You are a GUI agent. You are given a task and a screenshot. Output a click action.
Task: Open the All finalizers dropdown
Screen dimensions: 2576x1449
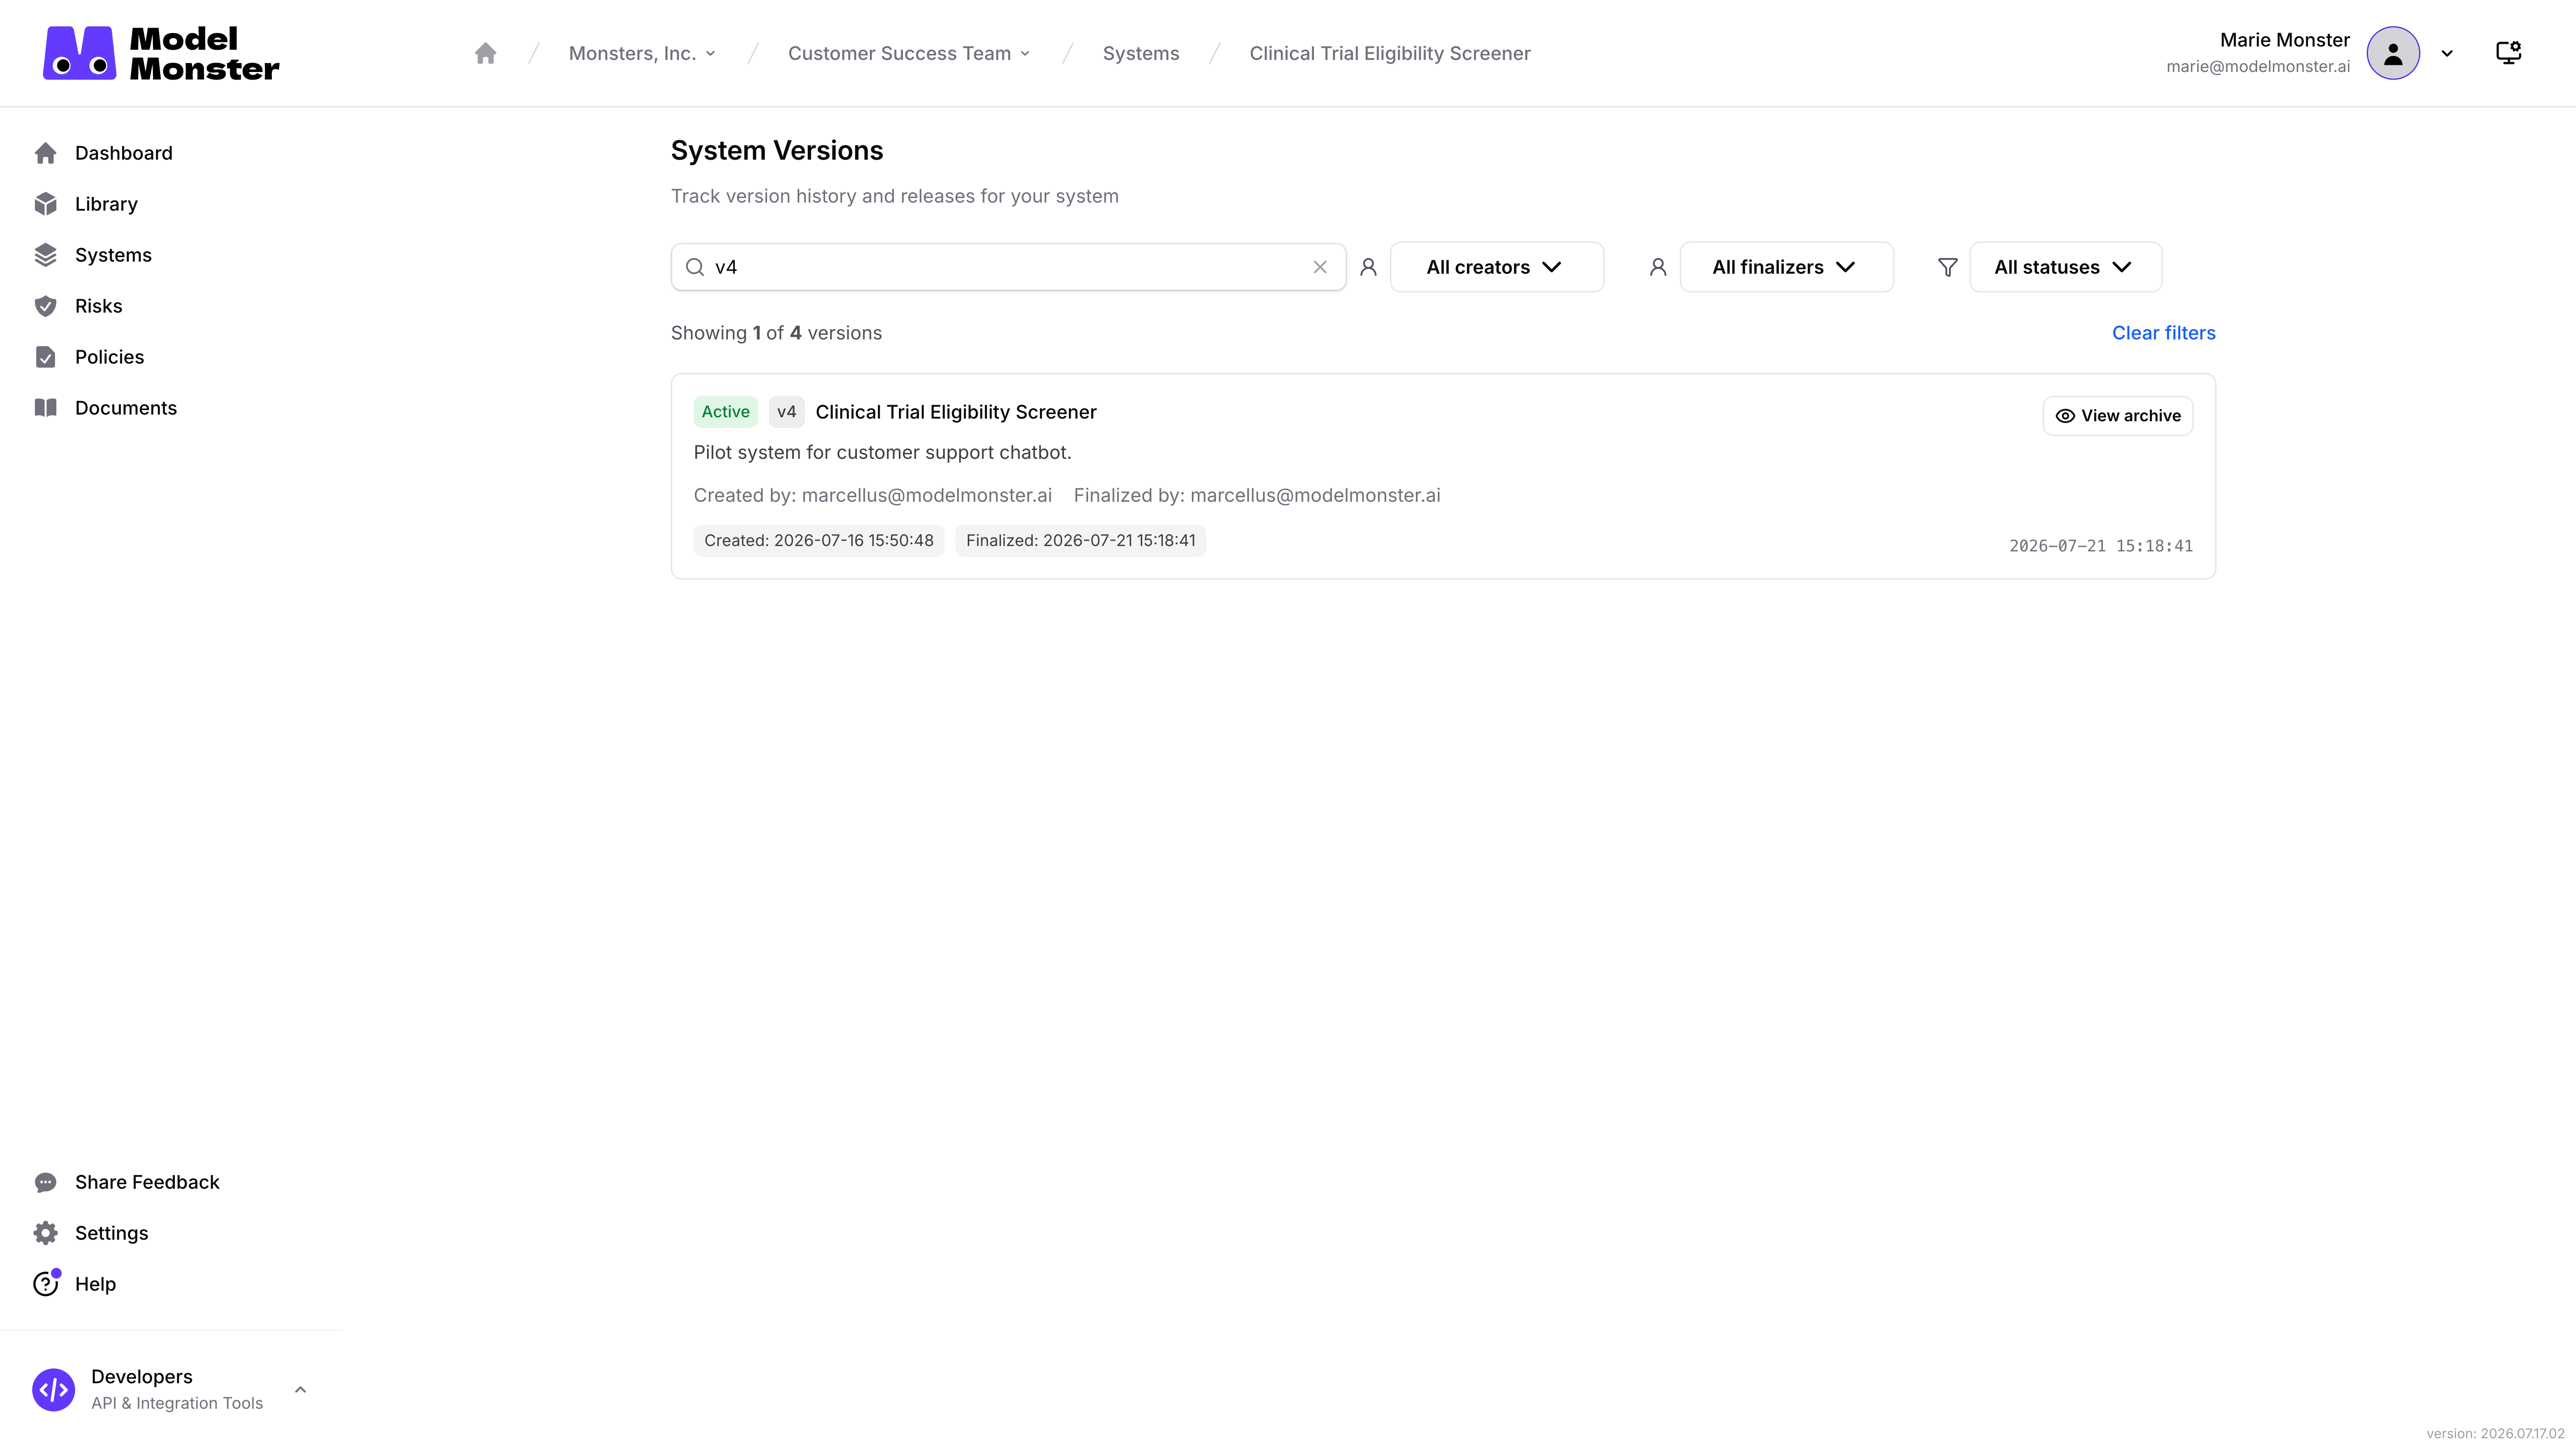point(1786,267)
